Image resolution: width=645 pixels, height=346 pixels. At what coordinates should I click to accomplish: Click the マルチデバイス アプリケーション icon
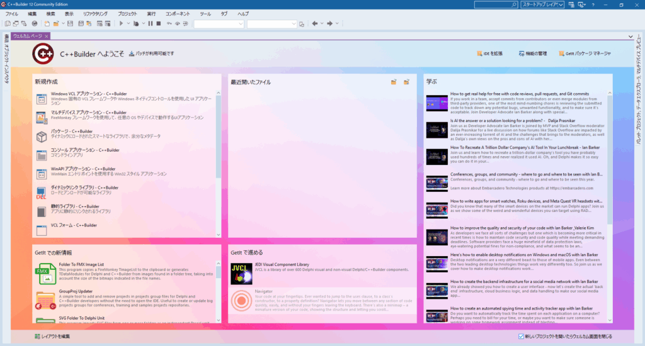pyautogui.click(x=42, y=118)
